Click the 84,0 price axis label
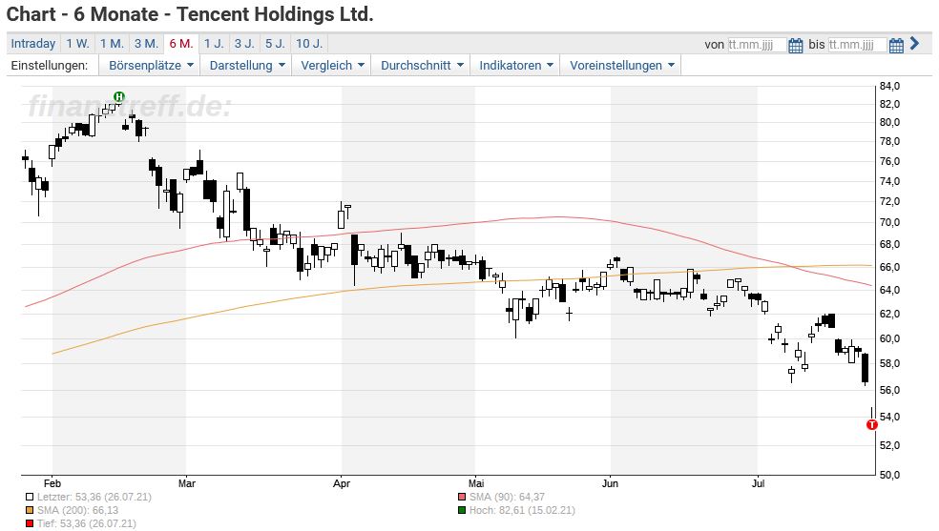Image resolution: width=939 pixels, height=531 pixels. (x=890, y=86)
